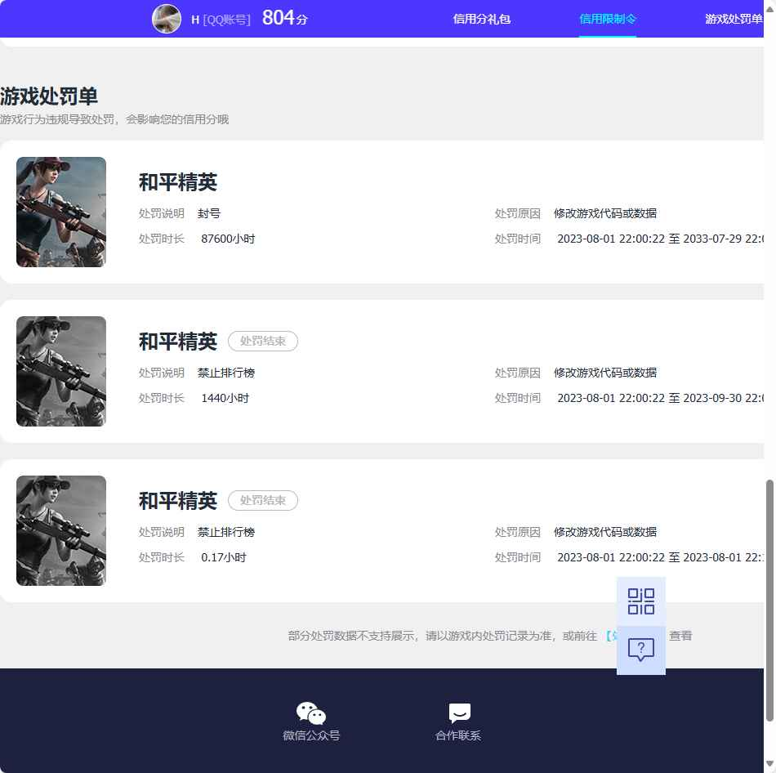Click 禁止排行榜 in the 1440小时 record
The width and height of the screenshot is (776, 773).
click(225, 373)
